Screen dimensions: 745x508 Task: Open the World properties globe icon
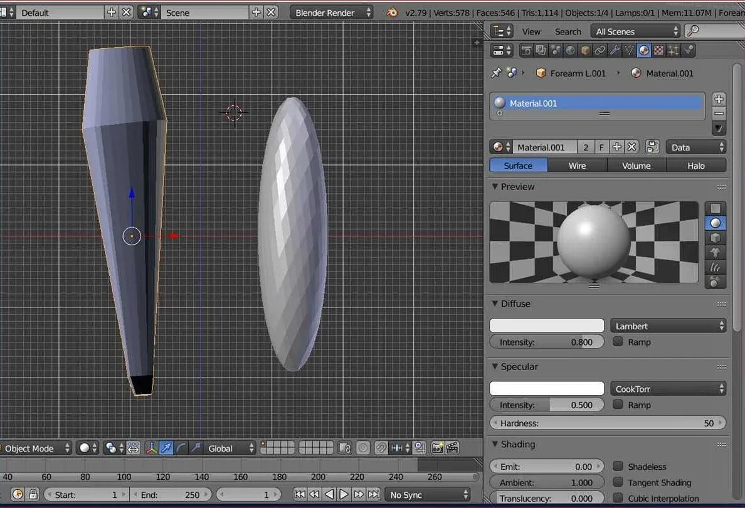click(x=570, y=50)
